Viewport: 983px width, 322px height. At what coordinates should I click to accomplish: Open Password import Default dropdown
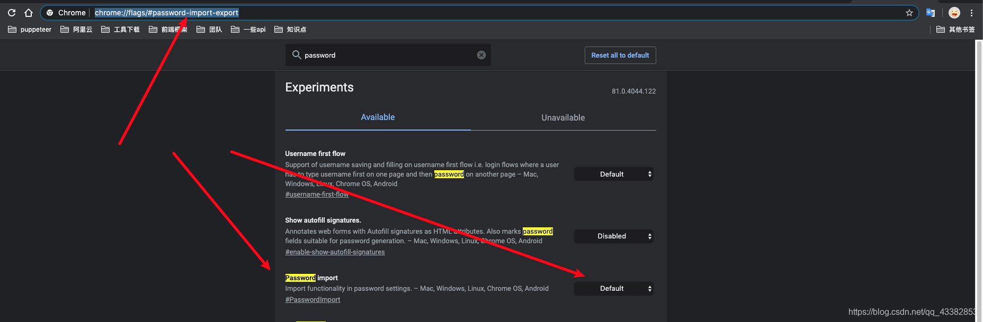coord(614,289)
